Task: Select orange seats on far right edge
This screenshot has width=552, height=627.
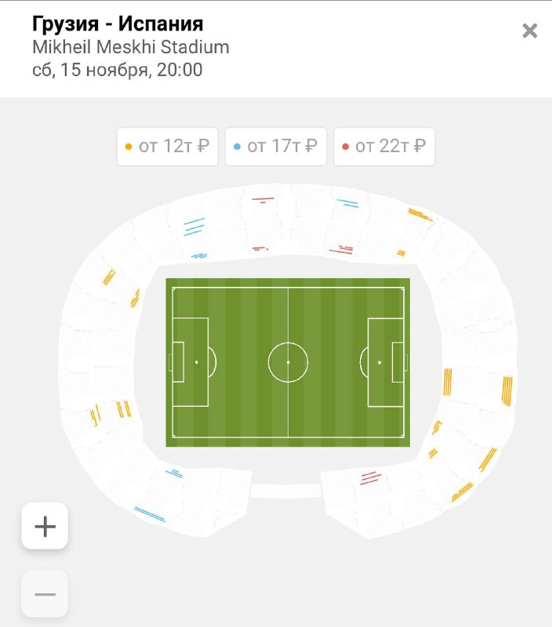Action: (x=507, y=391)
